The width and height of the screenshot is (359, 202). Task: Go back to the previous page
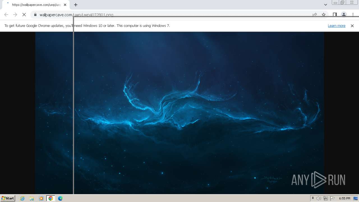click(6, 15)
